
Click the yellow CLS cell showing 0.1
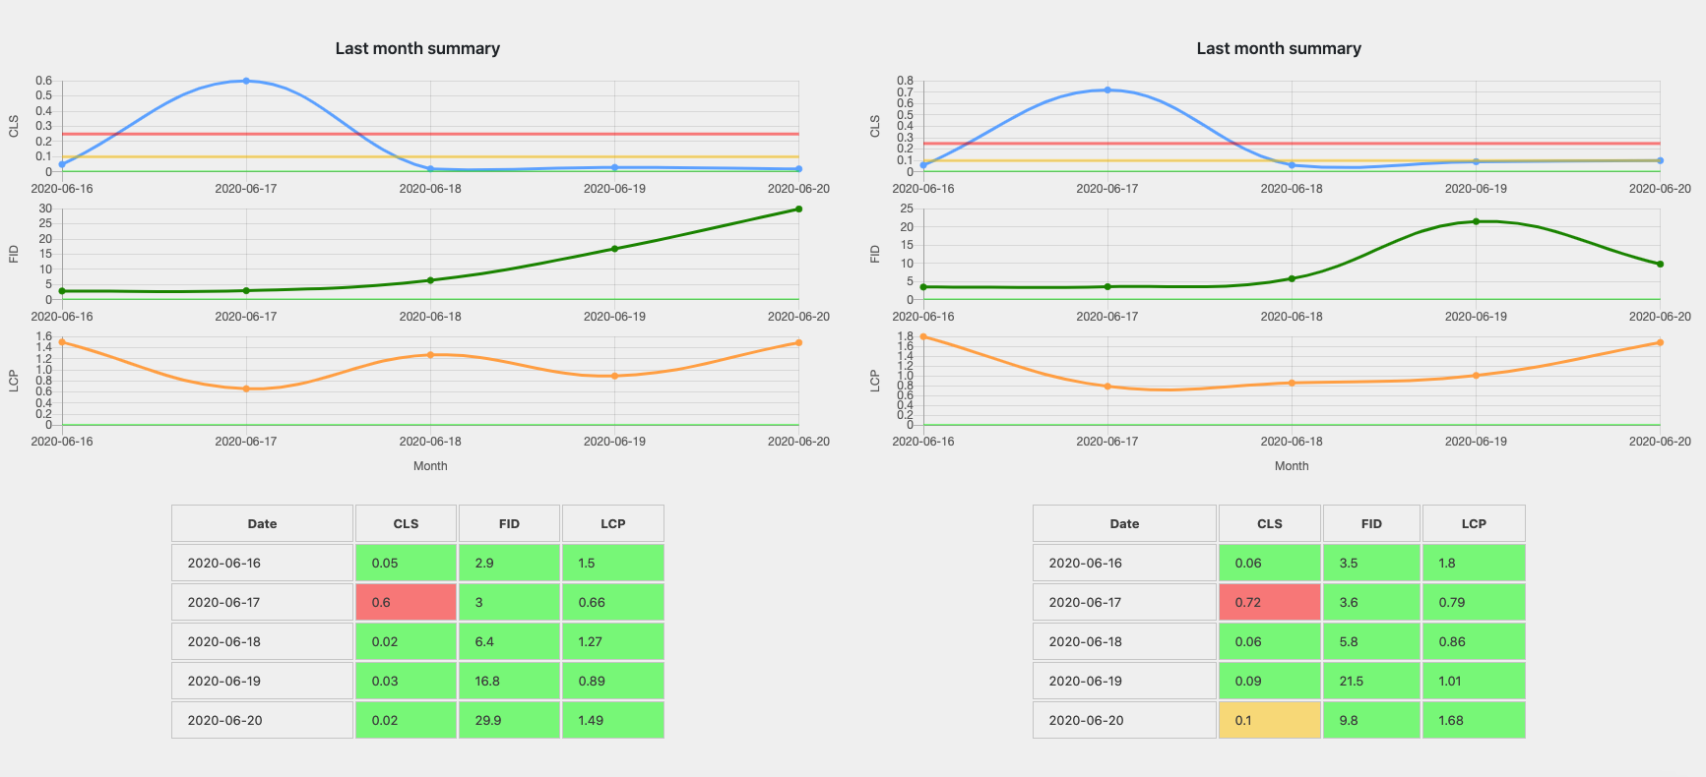click(x=1270, y=720)
